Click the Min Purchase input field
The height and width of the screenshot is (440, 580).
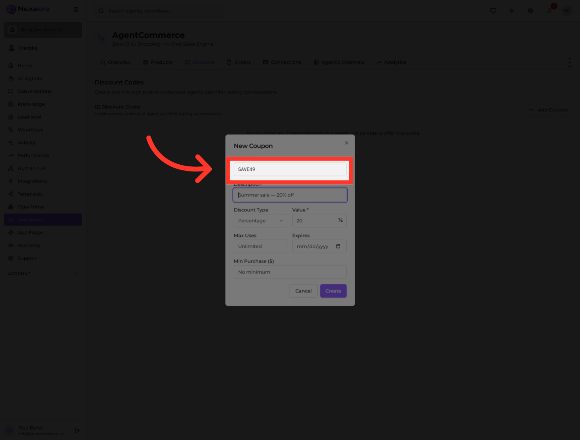tap(290, 272)
